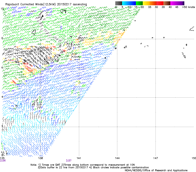Click the ">50 knots" legend label

(x=188, y=7)
